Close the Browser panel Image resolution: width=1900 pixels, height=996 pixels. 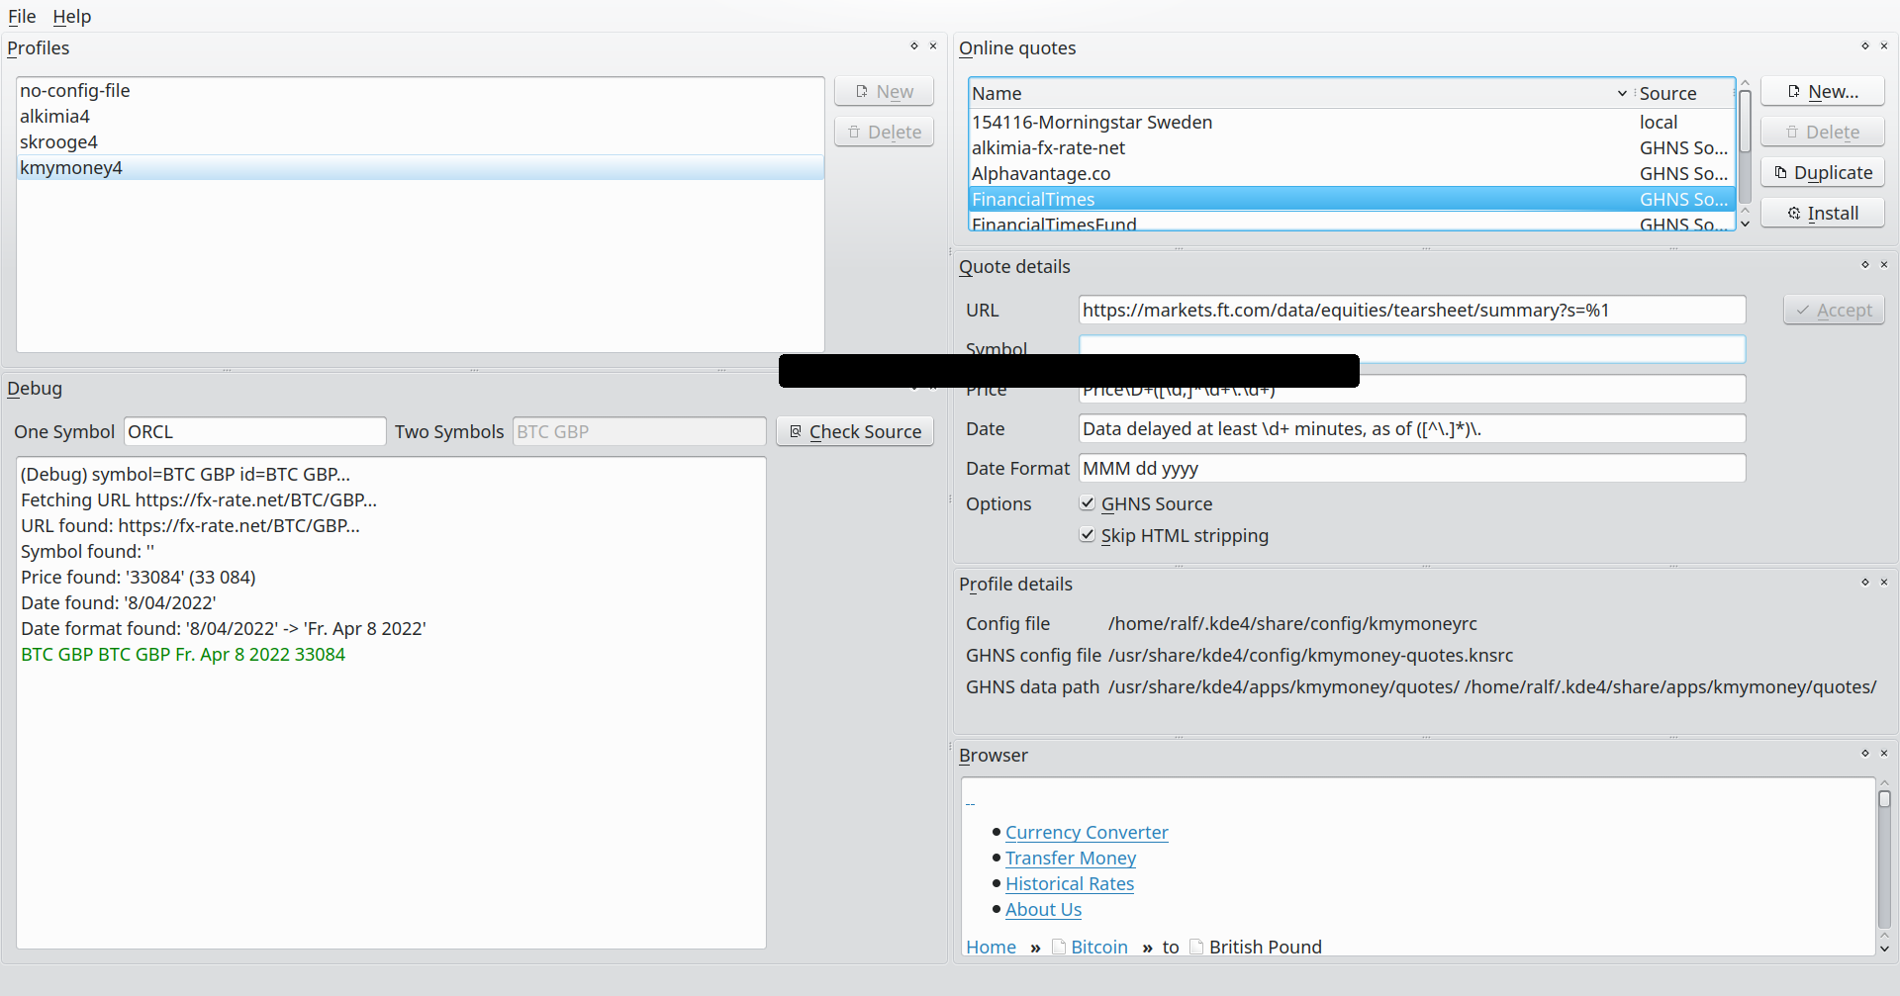(1884, 754)
